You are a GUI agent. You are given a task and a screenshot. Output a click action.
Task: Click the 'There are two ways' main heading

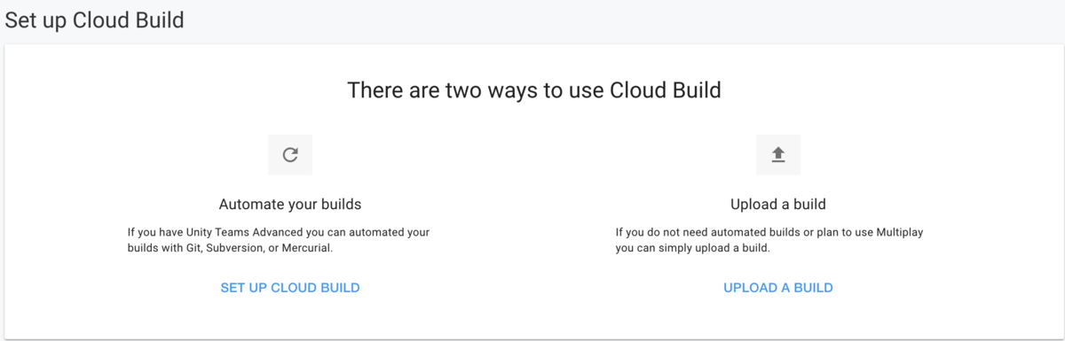pyautogui.click(x=534, y=90)
